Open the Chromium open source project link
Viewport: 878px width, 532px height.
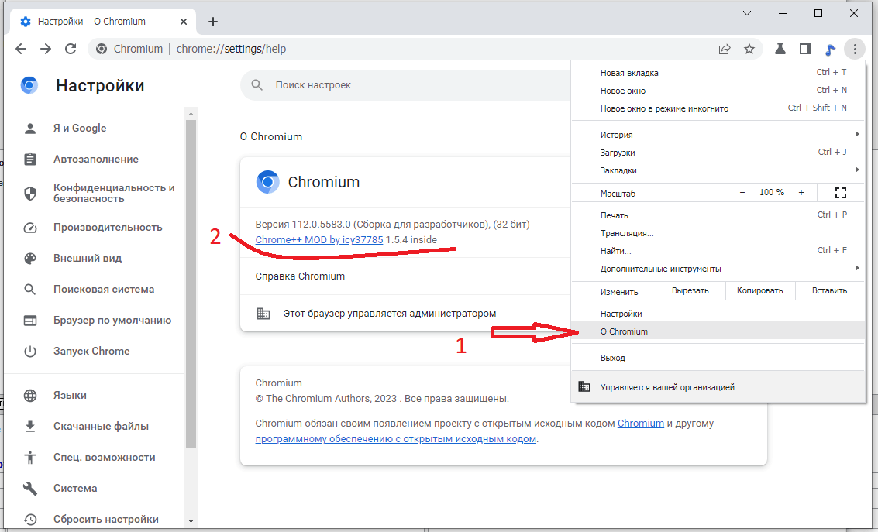tap(641, 424)
